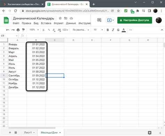This screenshot has height=136, width=165.
Task: Add a new sheet with the plus button
Action: (x=10, y=133)
